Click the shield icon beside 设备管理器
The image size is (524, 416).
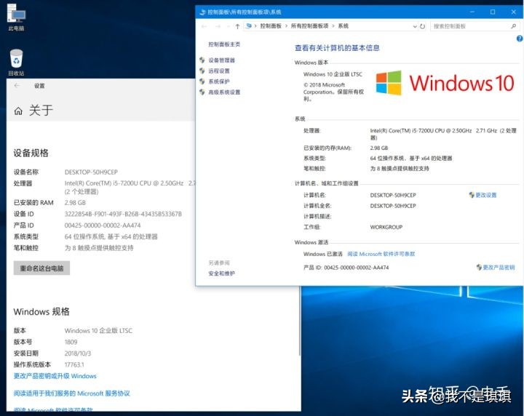click(202, 60)
